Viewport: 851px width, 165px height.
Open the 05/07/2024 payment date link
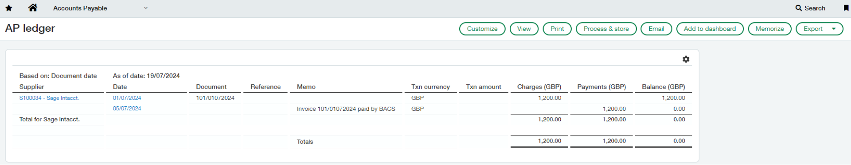[x=127, y=109]
